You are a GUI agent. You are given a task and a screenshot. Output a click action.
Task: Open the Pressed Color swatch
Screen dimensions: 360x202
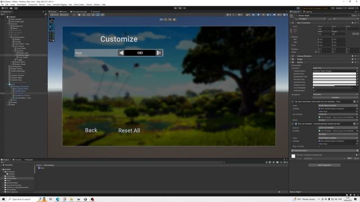click(x=334, y=79)
